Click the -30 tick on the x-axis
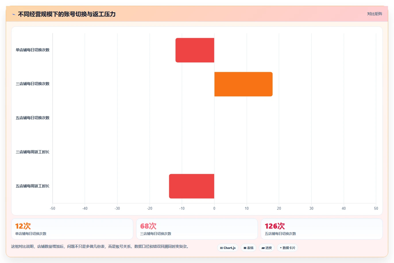The image size is (394, 263). click(x=117, y=208)
